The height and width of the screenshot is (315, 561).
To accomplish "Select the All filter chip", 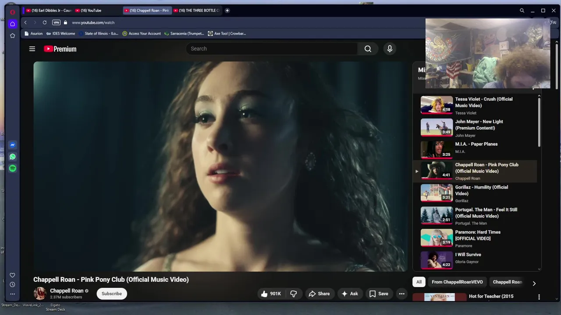I will tap(419, 282).
